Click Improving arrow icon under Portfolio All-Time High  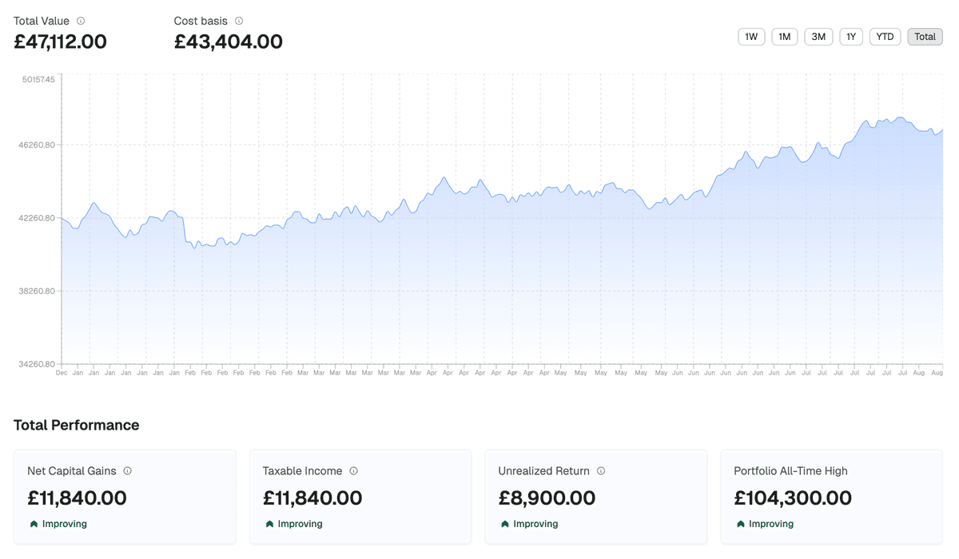click(x=741, y=524)
